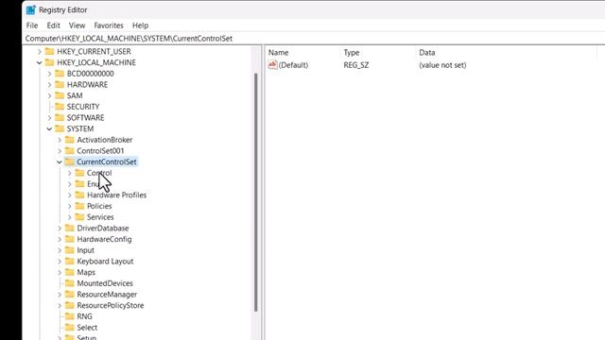
Task: Sort values by the Type column header
Action: [x=352, y=53]
